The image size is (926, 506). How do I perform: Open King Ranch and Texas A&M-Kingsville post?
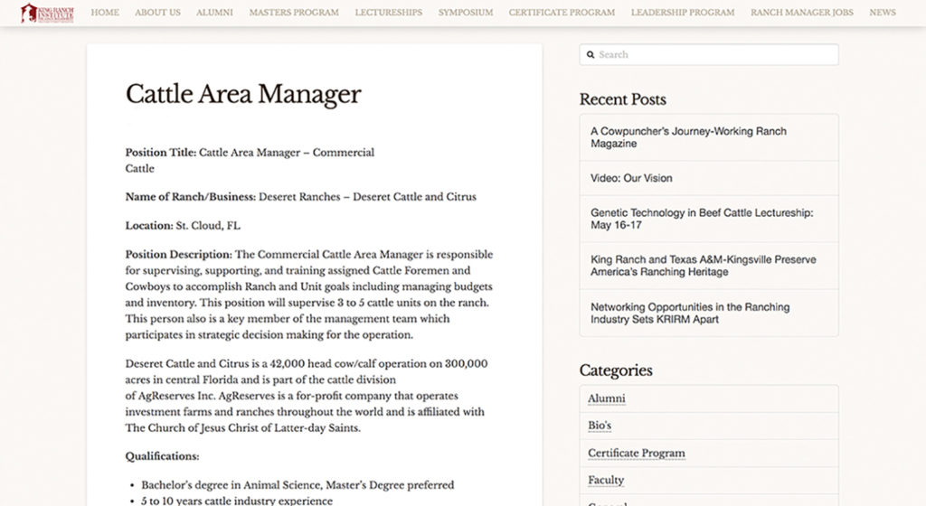[x=704, y=266]
